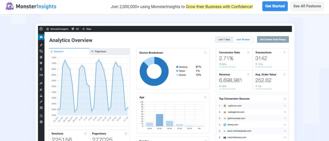Image resolution: width=329 pixels, height=141 pixels.
Task: Click the Pageviews stat info icon
Action: point(126,134)
